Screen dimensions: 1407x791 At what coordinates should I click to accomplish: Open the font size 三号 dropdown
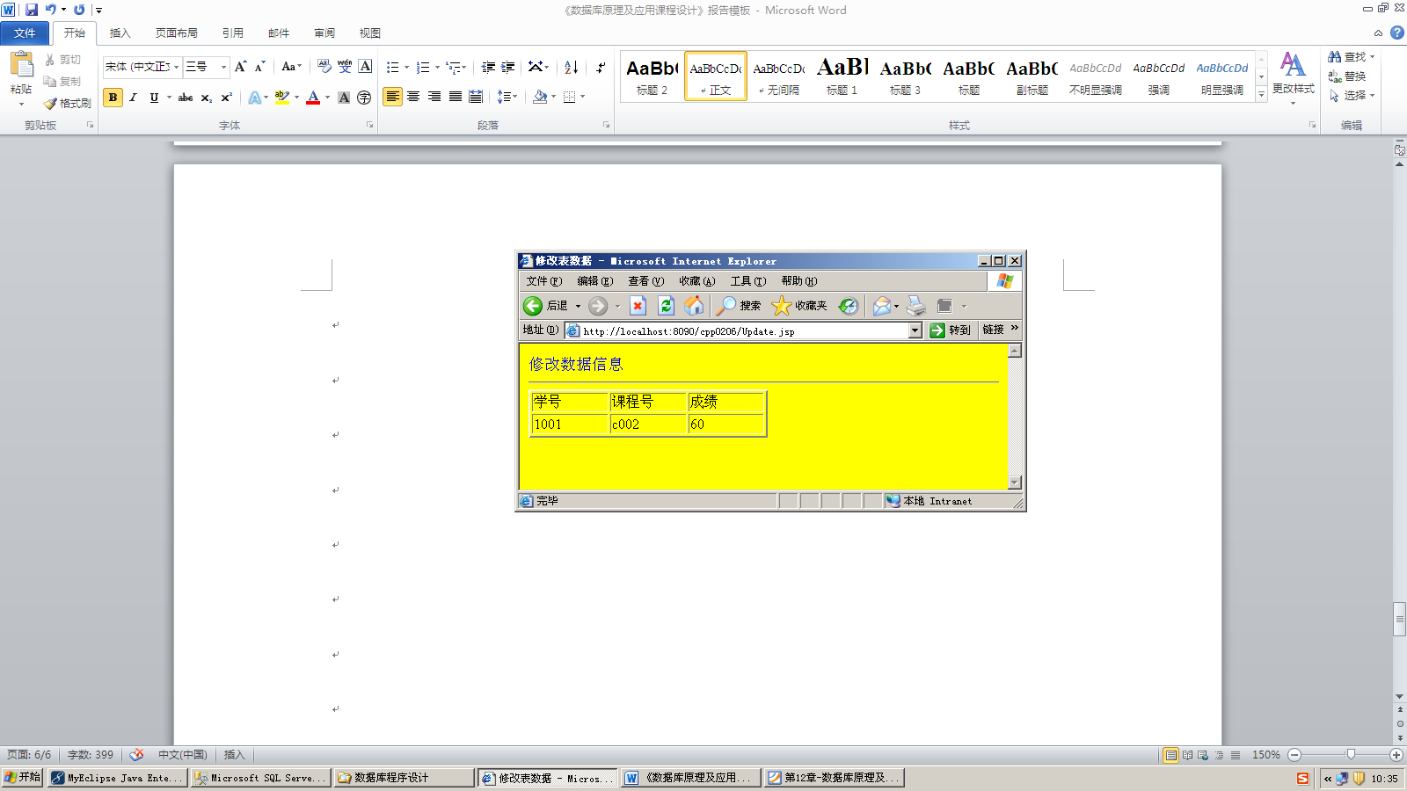[223, 67]
